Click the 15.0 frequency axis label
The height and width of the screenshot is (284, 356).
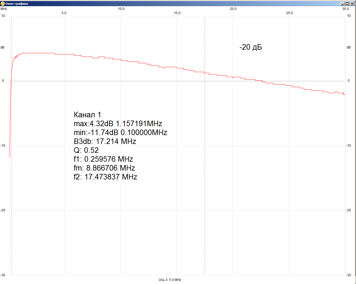[177, 13]
